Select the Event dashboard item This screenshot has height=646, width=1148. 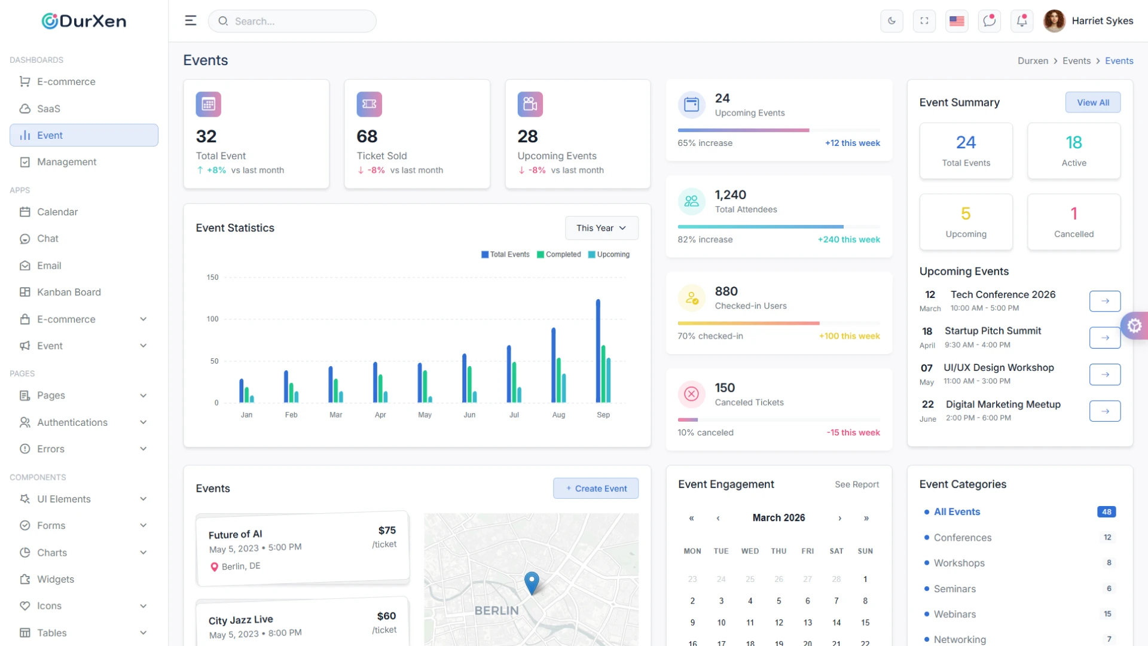(84, 135)
